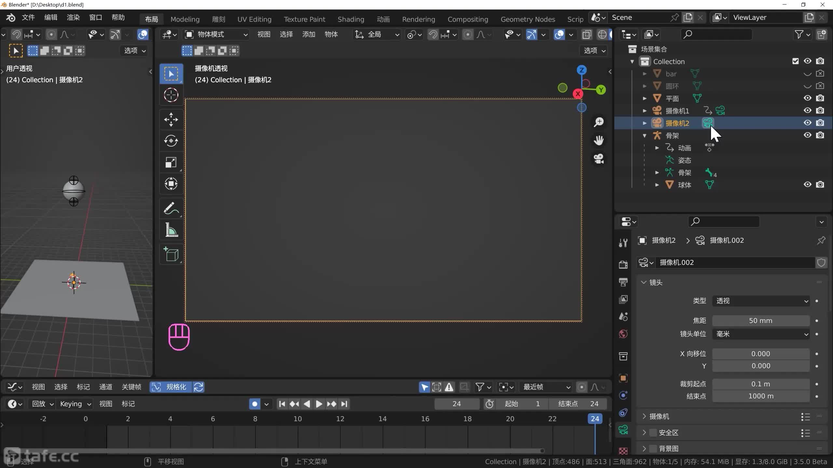Screen dimensions: 833x468
Task: Switch to the Shading workspace tab
Action: (351, 19)
